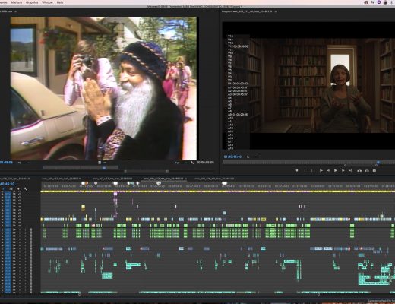
Task: Select the Program monitor panel tab
Action: 247,11
